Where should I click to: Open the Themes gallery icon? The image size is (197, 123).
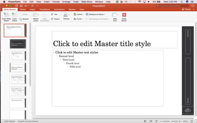(x=66, y=15)
